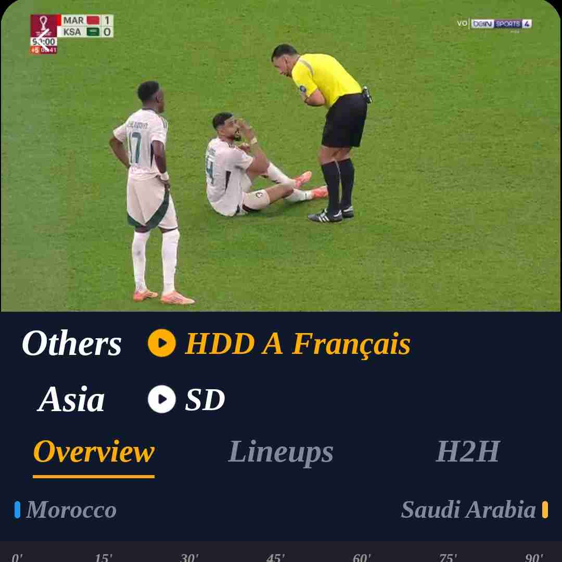The height and width of the screenshot is (562, 562).
Task: Choose the Asia stream category
Action: tap(71, 399)
